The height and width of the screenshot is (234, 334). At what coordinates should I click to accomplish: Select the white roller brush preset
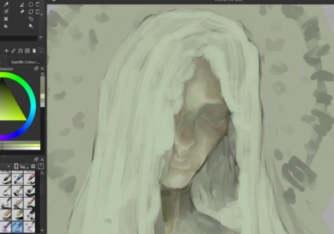coord(6,203)
